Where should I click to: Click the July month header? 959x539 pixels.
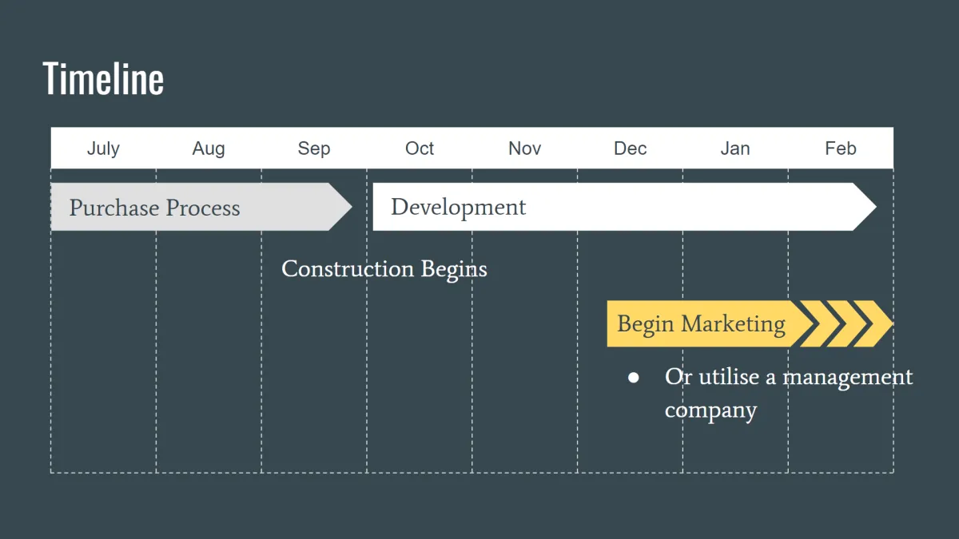pos(103,149)
